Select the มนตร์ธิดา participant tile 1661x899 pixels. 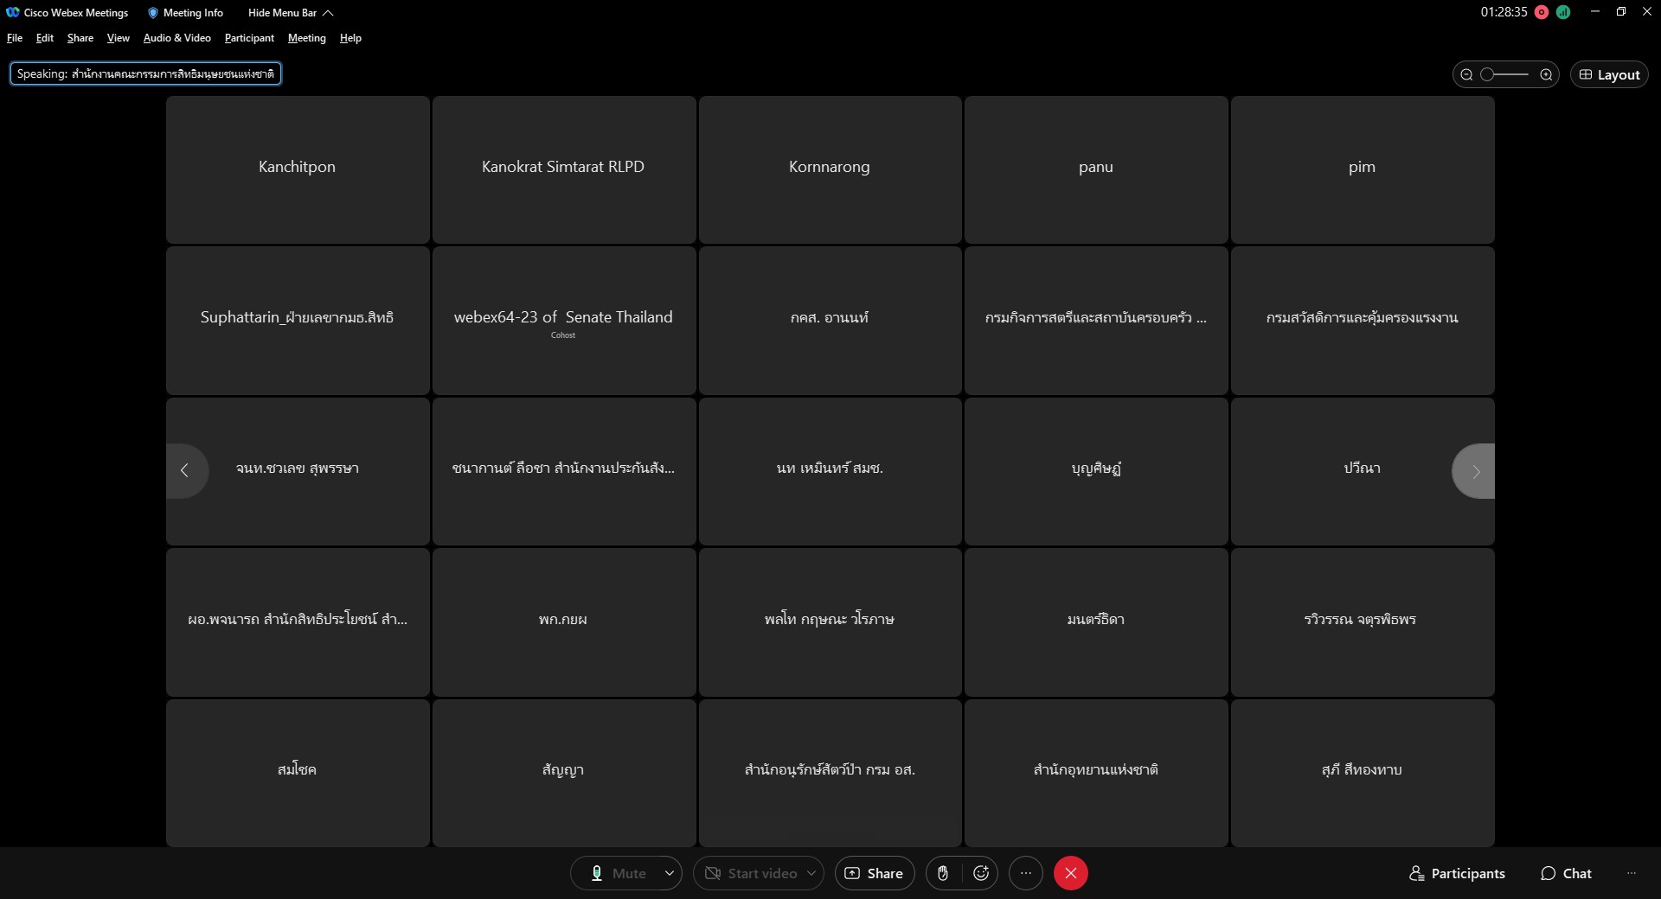[x=1096, y=622]
